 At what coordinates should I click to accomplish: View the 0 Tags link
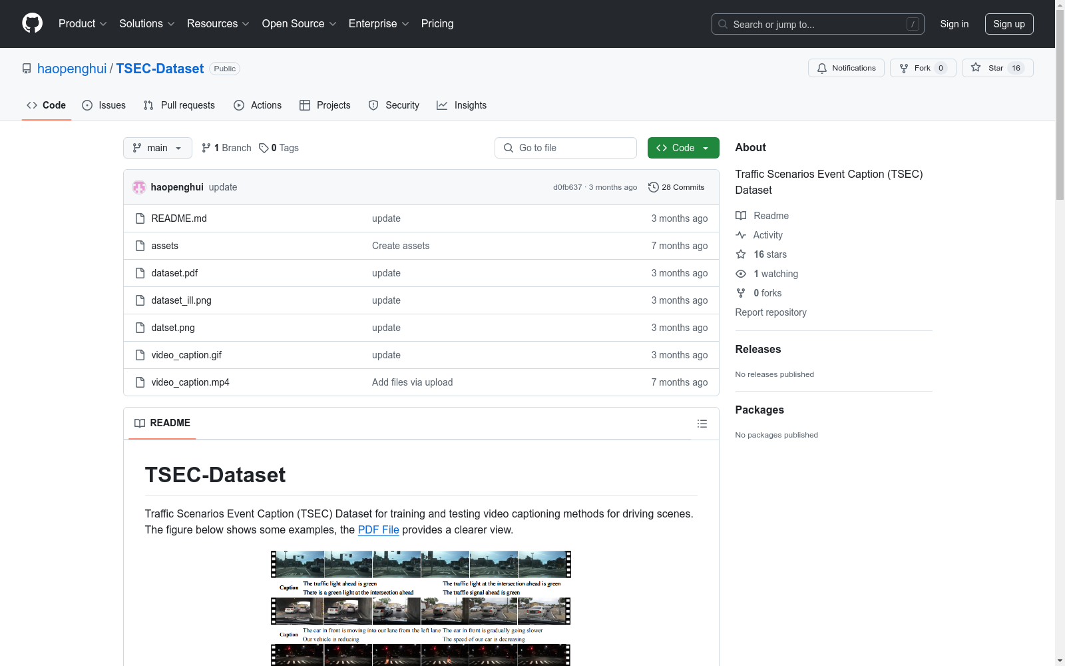279,148
